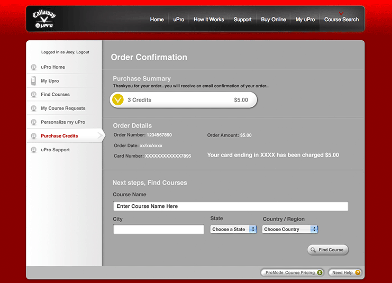
Task: Open the Choose Country dropdown
Action: point(290,229)
